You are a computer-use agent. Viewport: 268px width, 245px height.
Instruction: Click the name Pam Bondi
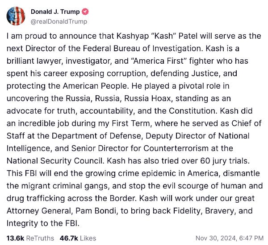coord(96,211)
